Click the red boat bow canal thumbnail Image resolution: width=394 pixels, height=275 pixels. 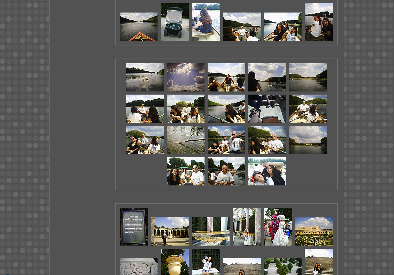point(138,27)
